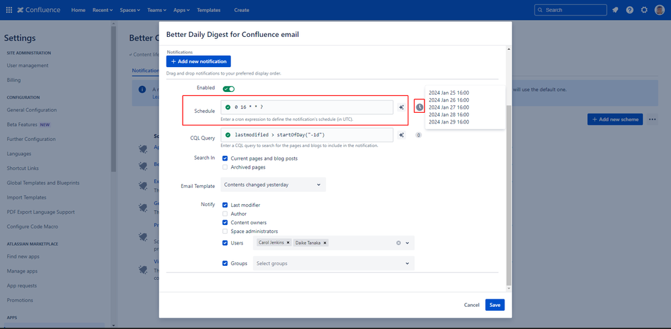The width and height of the screenshot is (671, 329).
Task: Click the AI sparkle icon next to Schedule
Action: pyautogui.click(x=401, y=107)
